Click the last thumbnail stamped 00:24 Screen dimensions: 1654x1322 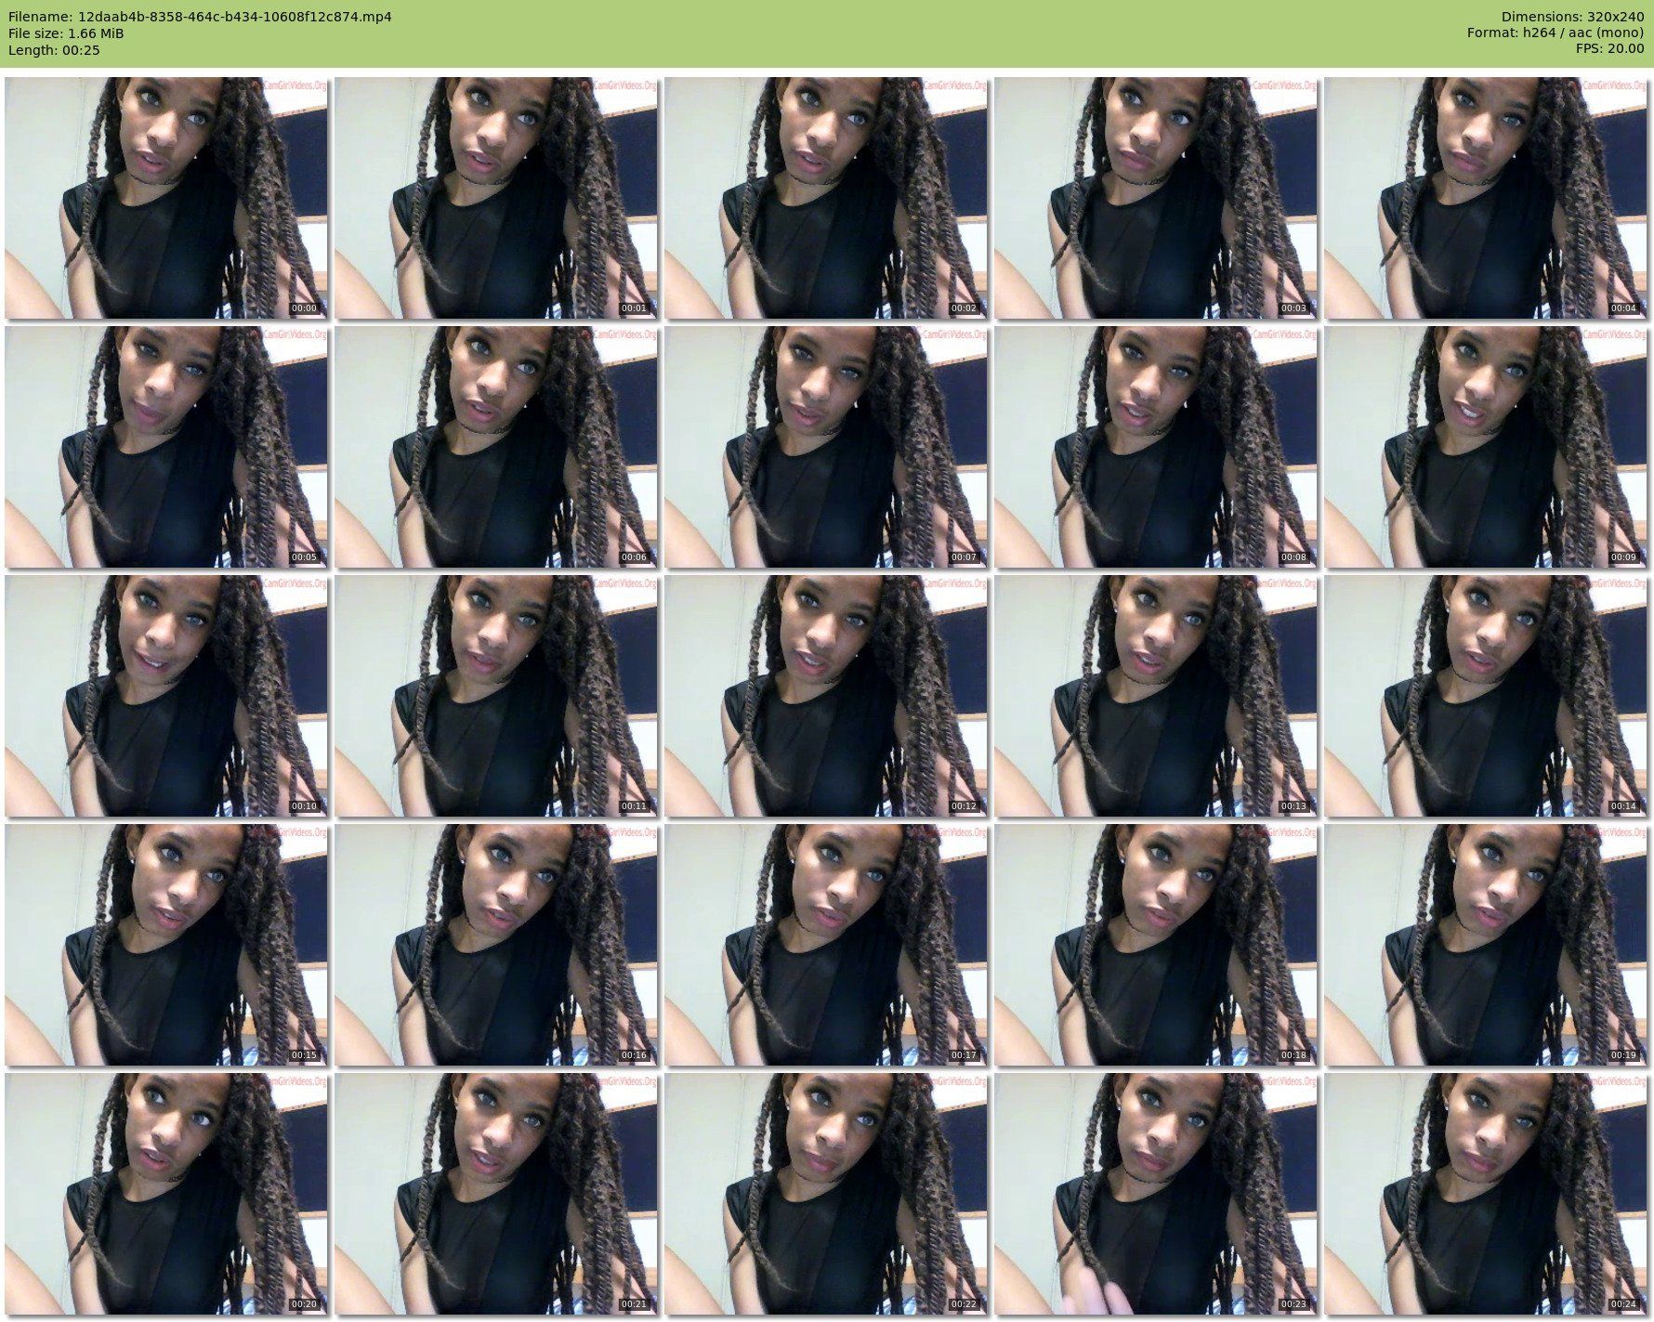coord(1486,1194)
